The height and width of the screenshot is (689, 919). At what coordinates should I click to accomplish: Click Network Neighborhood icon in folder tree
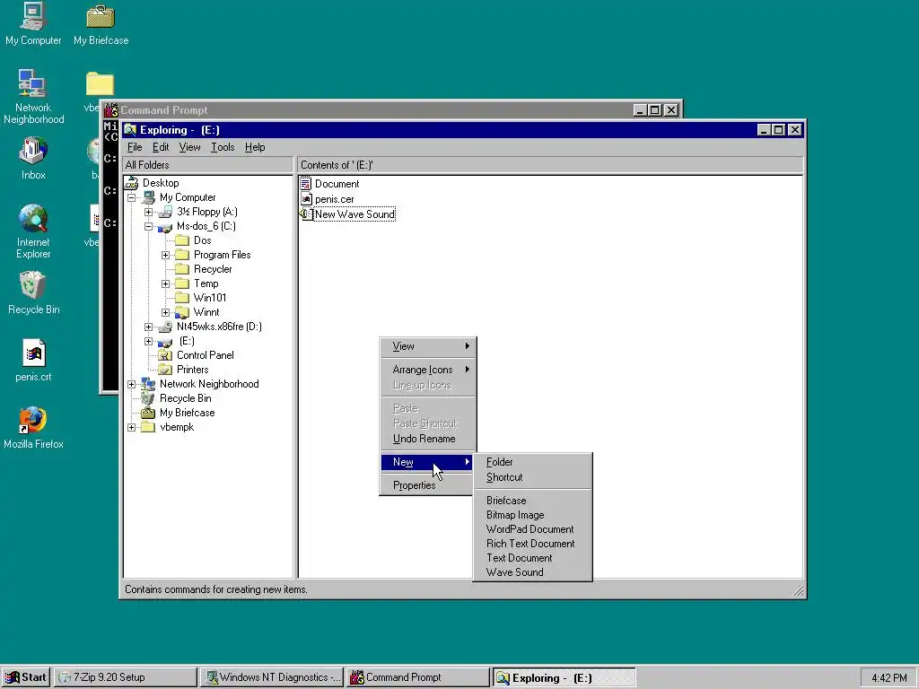149,384
